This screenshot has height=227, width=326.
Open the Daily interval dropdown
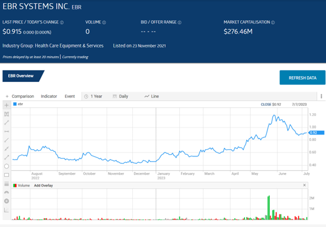[x=120, y=97]
